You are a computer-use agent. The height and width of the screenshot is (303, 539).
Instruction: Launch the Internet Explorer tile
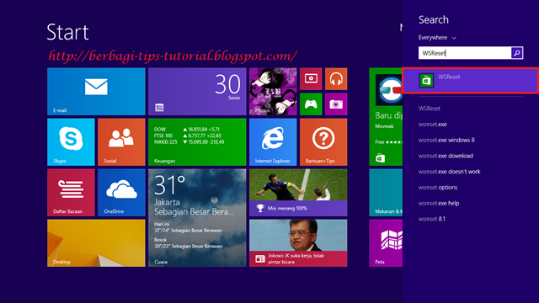click(273, 142)
